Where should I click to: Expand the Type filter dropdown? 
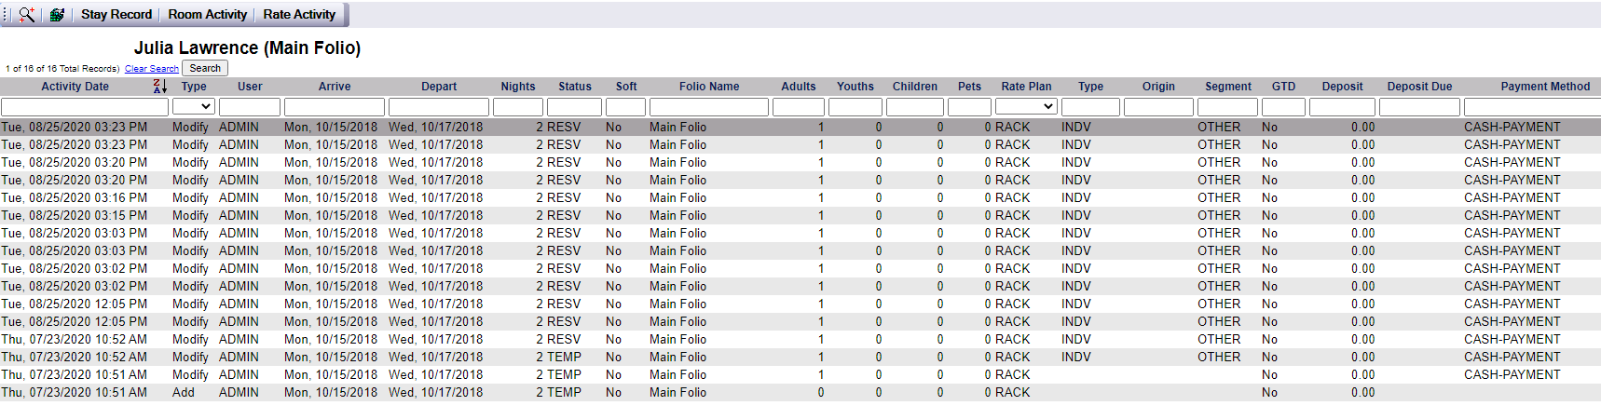pyautogui.click(x=194, y=107)
